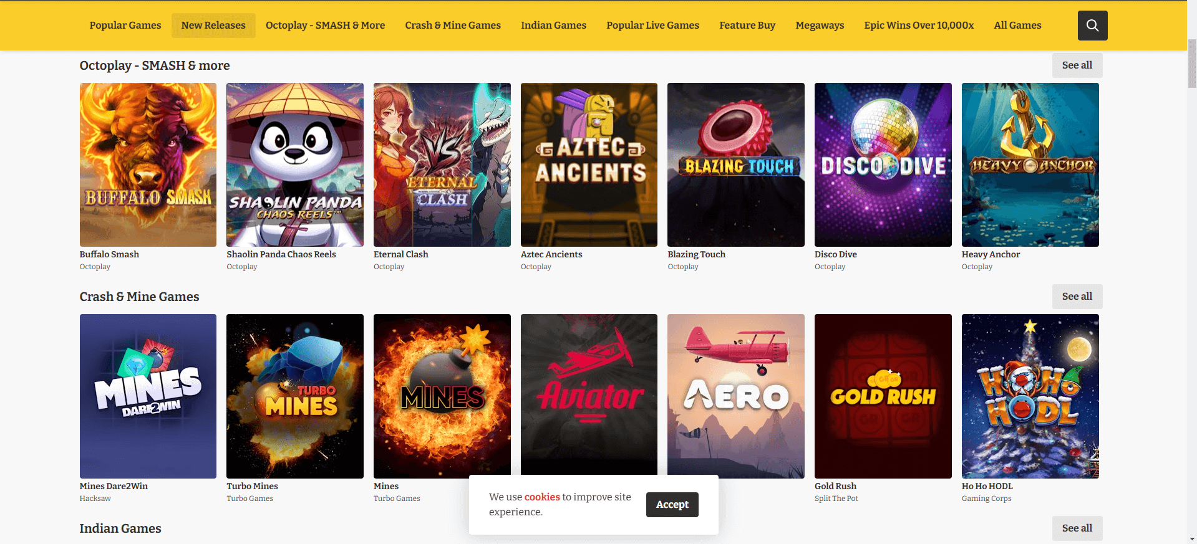The height and width of the screenshot is (544, 1197).
Task: Click the Buffalo Smash title text
Action: click(109, 254)
